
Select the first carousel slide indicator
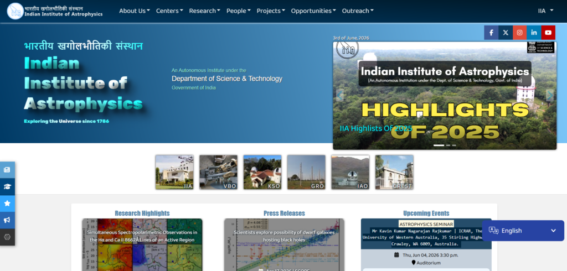pyautogui.click(x=439, y=145)
